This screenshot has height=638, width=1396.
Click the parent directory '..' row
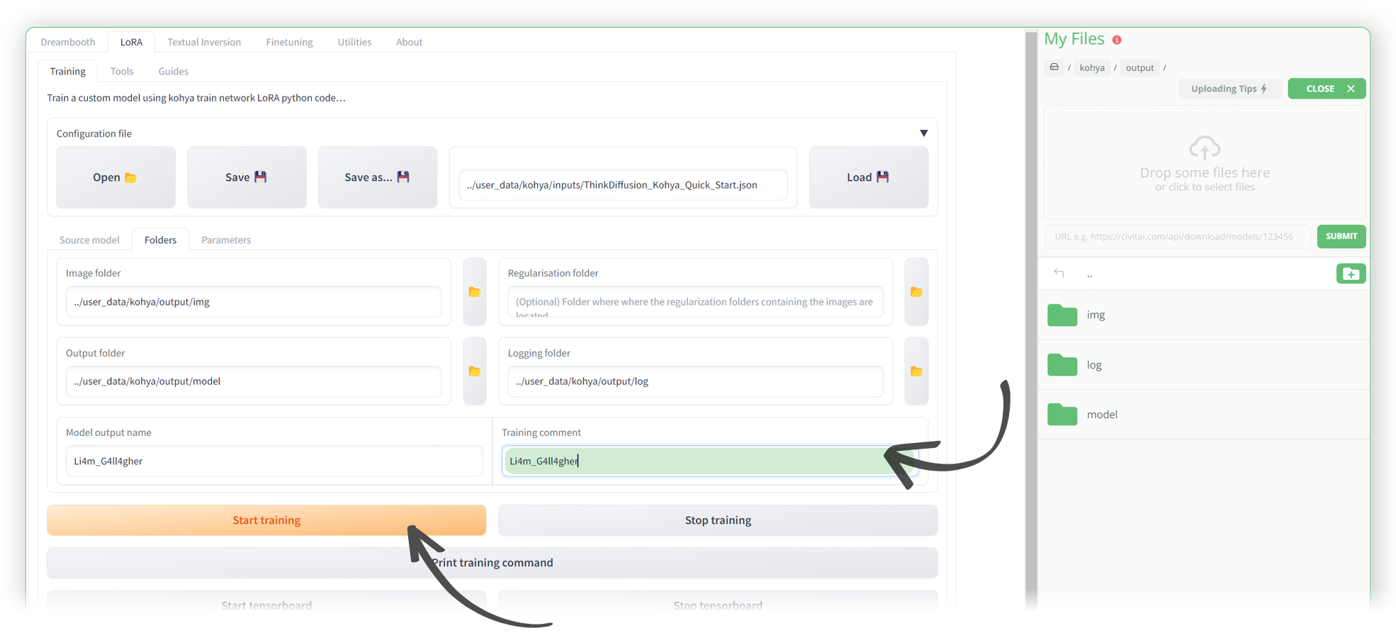tap(1203, 274)
